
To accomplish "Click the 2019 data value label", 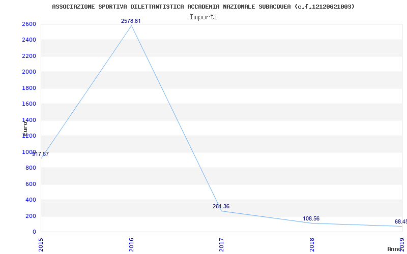I will (x=401, y=222).
